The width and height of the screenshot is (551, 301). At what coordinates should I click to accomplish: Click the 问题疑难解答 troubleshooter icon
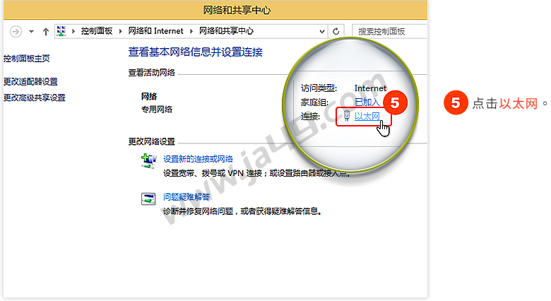pos(148,199)
